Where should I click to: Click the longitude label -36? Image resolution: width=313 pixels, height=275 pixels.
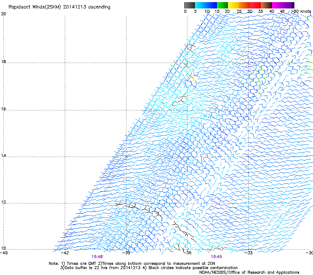point(187,253)
